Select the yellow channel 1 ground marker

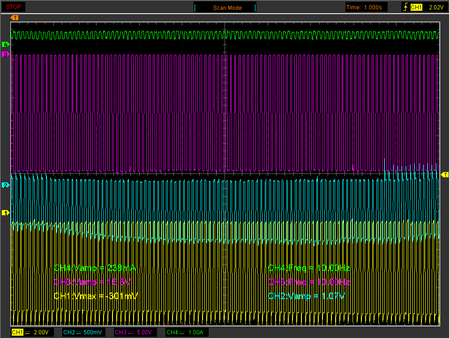[x=6, y=213]
